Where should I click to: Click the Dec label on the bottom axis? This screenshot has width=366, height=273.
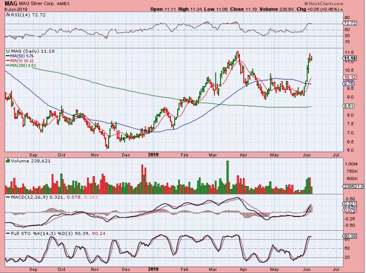coord(126,269)
